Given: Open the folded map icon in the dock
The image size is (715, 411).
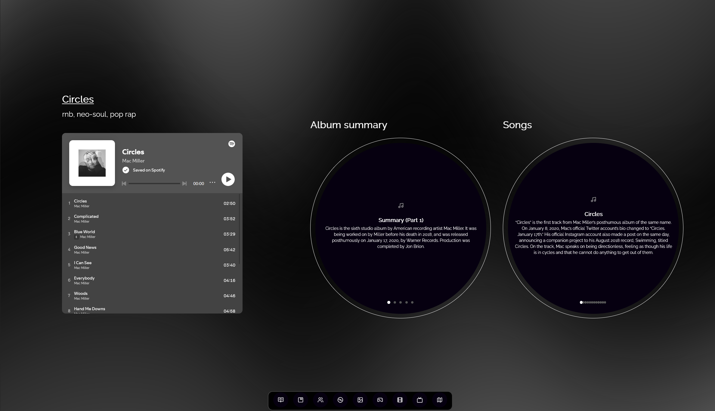Looking at the screenshot, I should (440, 400).
